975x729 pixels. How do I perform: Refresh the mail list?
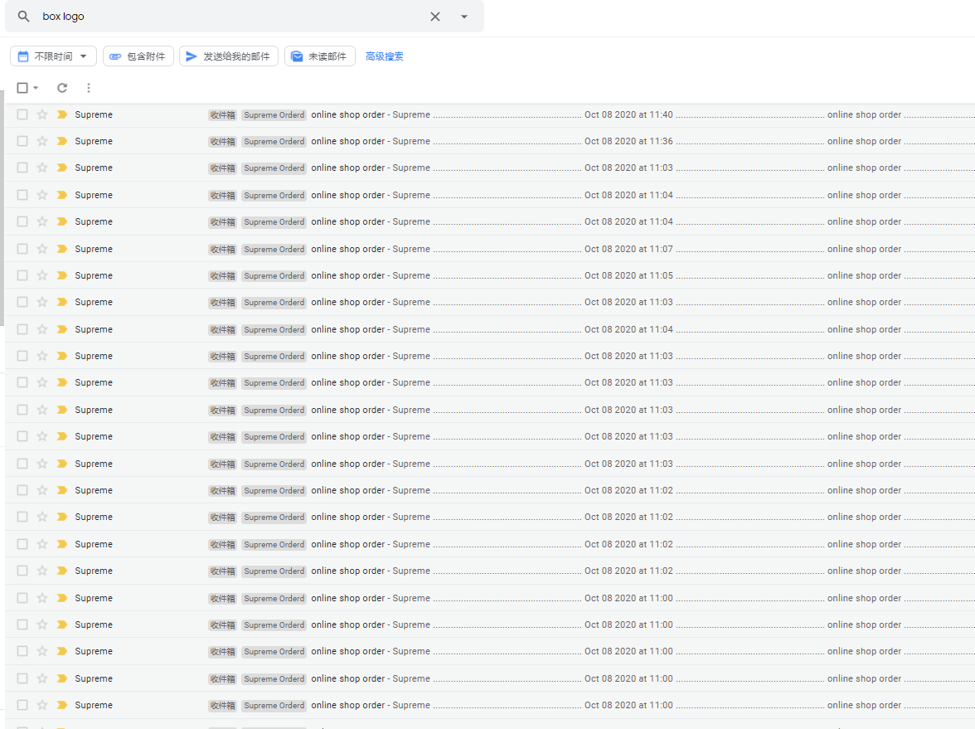pyautogui.click(x=62, y=88)
